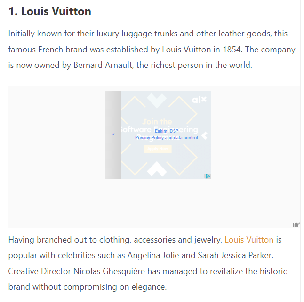
Task: Click the white chevron at the ad's bottom
Action: coord(157,169)
